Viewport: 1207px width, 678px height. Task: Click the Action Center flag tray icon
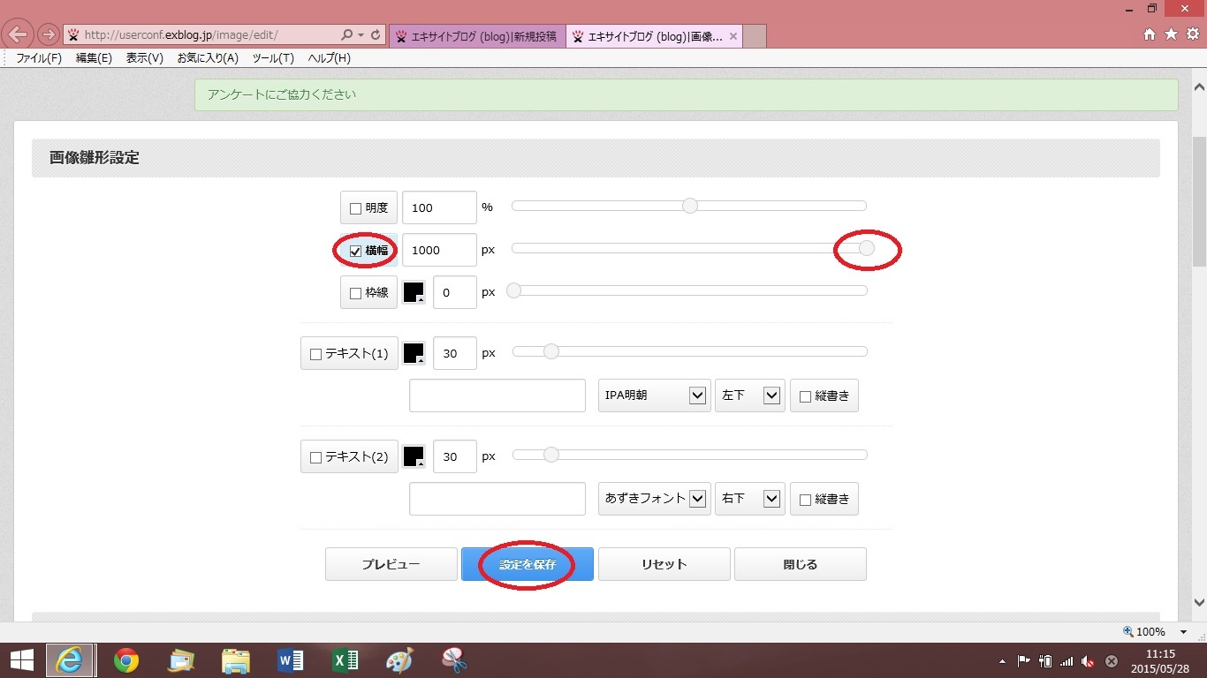tap(1024, 660)
